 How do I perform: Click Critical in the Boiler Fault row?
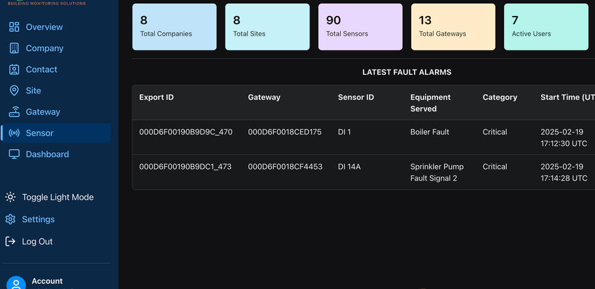point(495,132)
